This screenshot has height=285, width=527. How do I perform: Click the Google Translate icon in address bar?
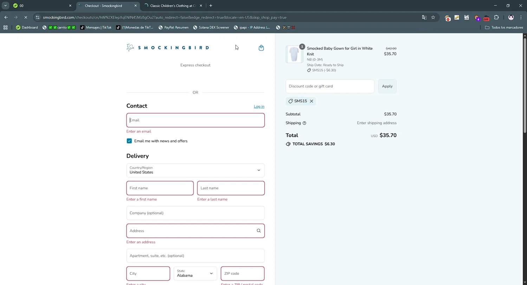pyautogui.click(x=424, y=17)
